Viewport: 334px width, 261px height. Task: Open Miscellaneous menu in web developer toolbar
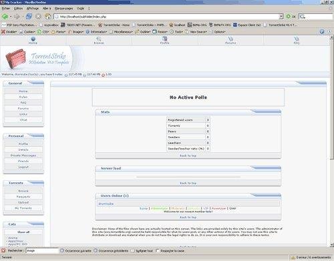click(121, 32)
